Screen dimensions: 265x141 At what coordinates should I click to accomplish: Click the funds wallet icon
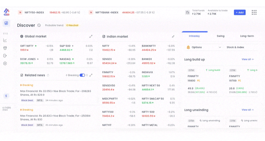tap(187, 12)
